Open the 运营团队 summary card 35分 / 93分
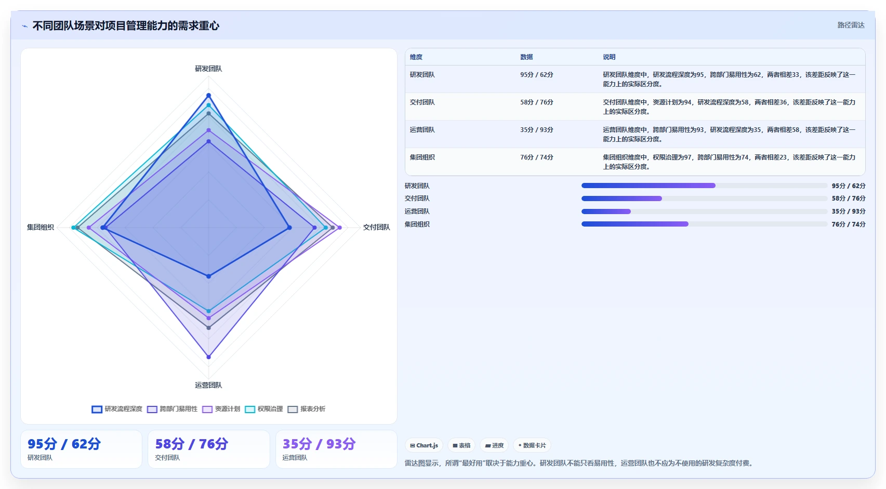 click(336, 450)
